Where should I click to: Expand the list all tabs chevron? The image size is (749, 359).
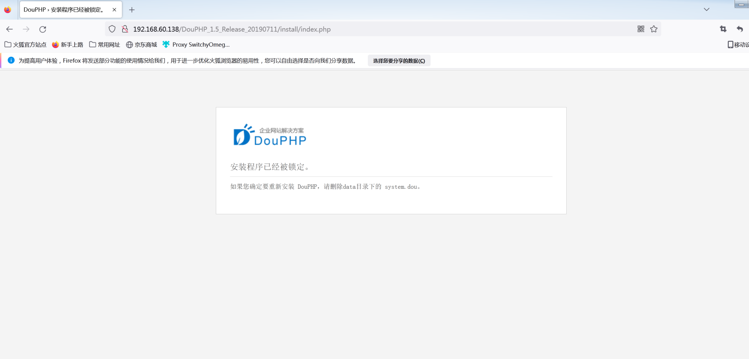point(706,9)
